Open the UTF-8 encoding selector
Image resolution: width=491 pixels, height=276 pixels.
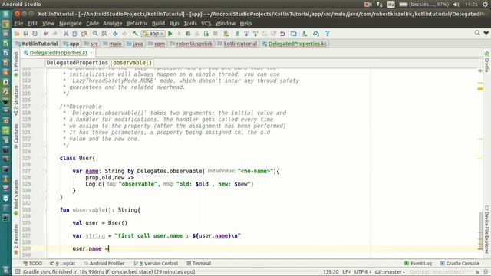363,272
